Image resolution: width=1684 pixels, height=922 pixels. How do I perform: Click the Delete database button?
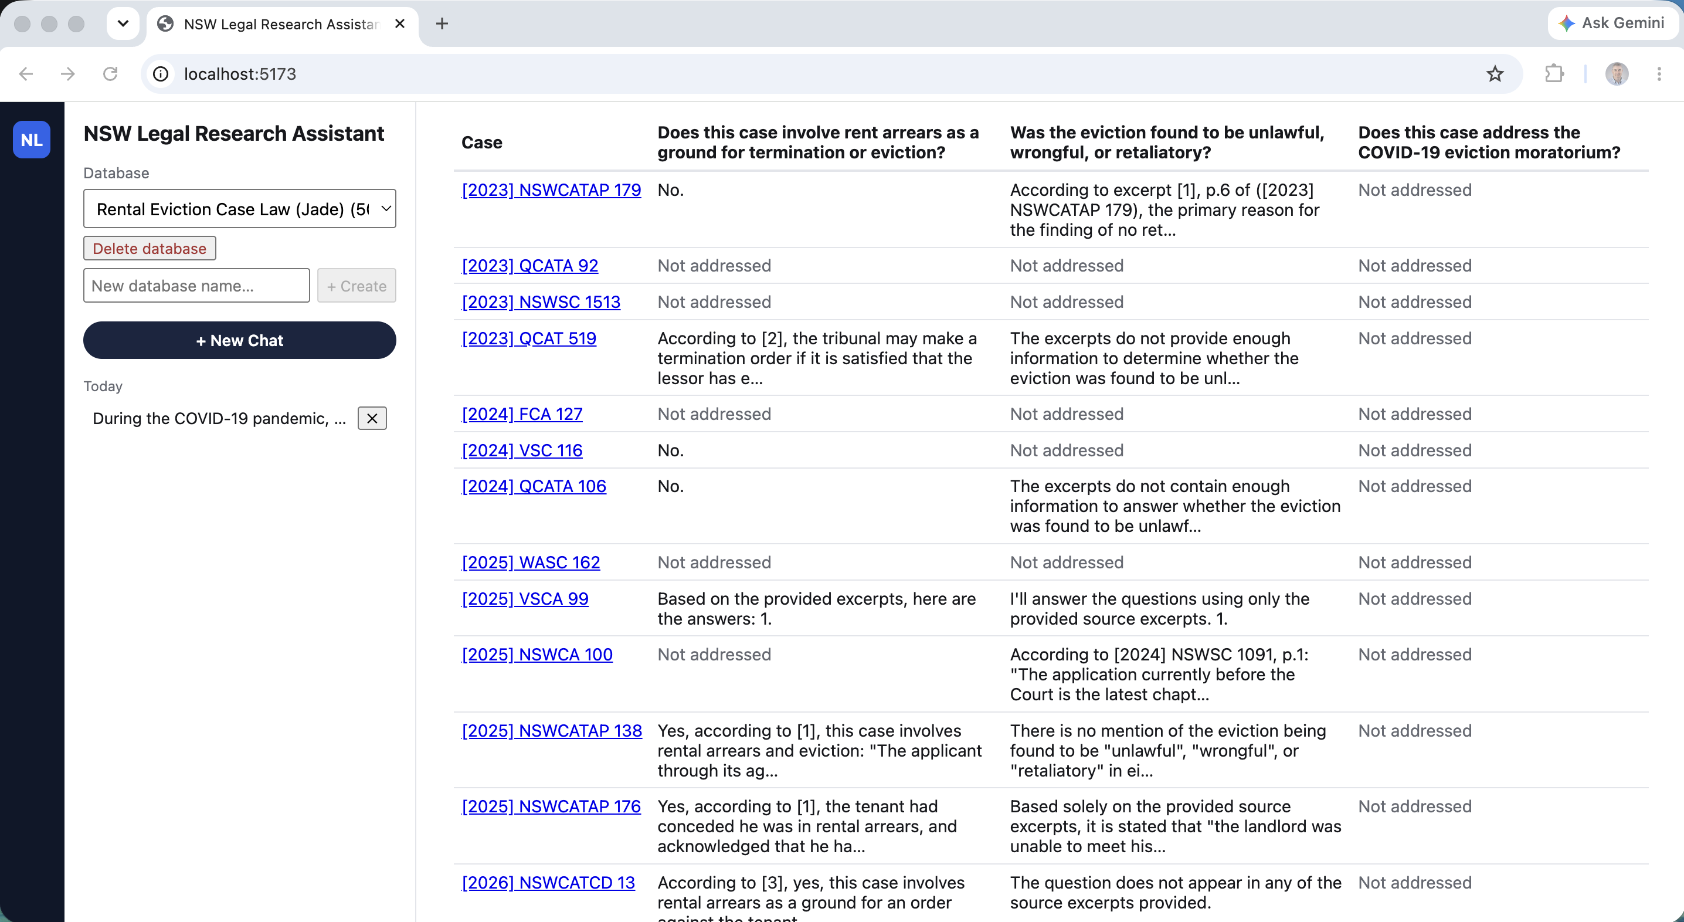150,249
